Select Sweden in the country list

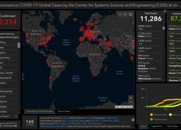[x=8, y=112]
